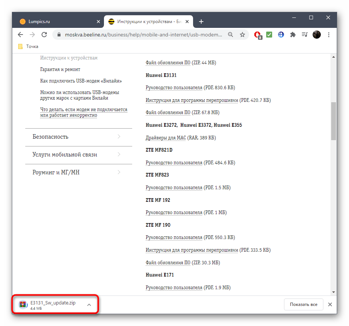Minimize the Chrome window

pos(294,17)
